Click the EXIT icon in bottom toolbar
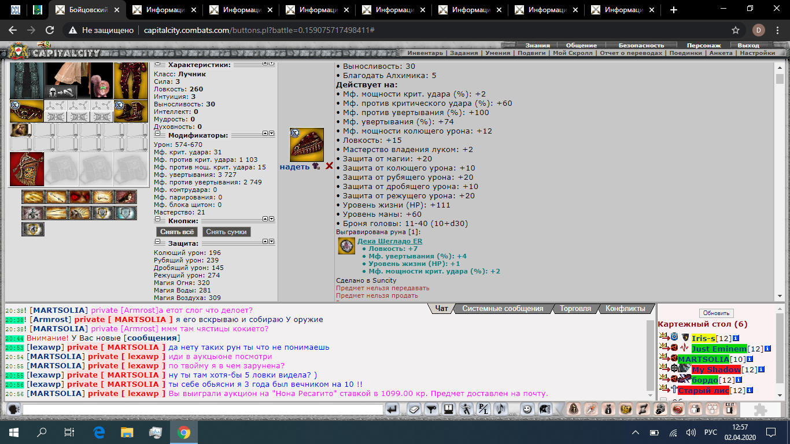This screenshot has height=444, width=790. [730, 409]
